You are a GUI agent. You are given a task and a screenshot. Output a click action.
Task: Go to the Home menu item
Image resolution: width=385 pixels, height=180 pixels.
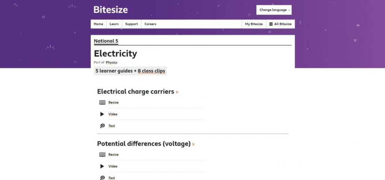tap(99, 24)
